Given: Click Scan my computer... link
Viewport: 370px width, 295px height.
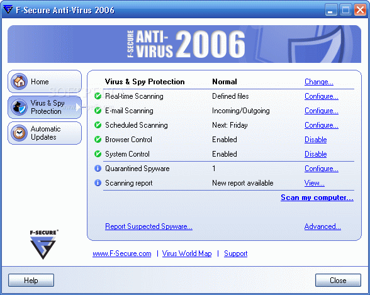Looking at the screenshot, I should point(317,198).
